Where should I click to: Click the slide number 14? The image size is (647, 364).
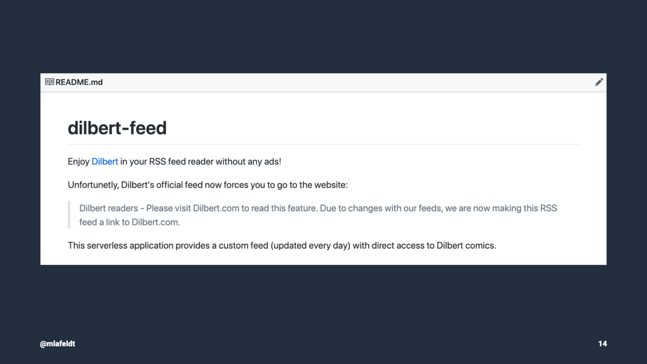[x=603, y=344]
